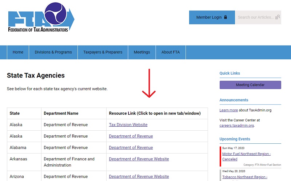The height and width of the screenshot is (181, 291).
Task: Open Motor Fuel Northeast Region event
Action: [247, 156]
